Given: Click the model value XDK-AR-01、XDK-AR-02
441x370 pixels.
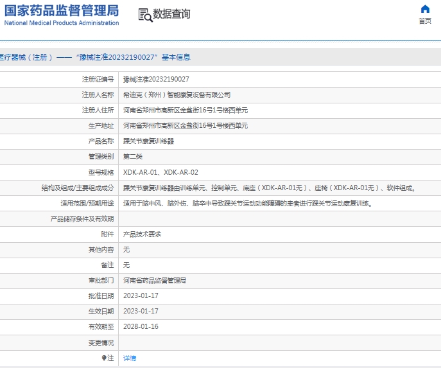Looking at the screenshot, I should pos(160,172).
